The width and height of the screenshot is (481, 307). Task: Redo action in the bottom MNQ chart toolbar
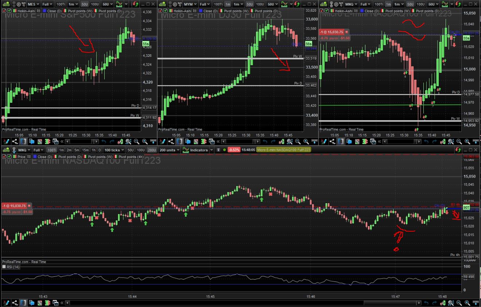pos(434,303)
